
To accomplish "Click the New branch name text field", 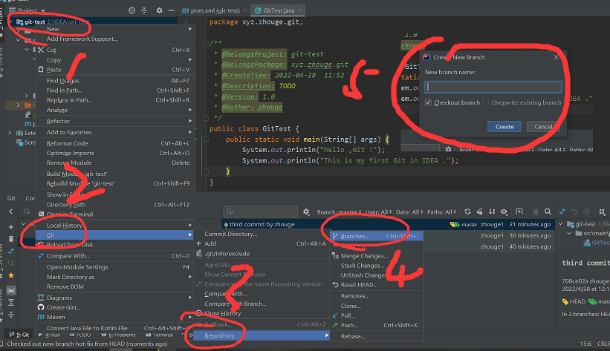I will click(493, 87).
